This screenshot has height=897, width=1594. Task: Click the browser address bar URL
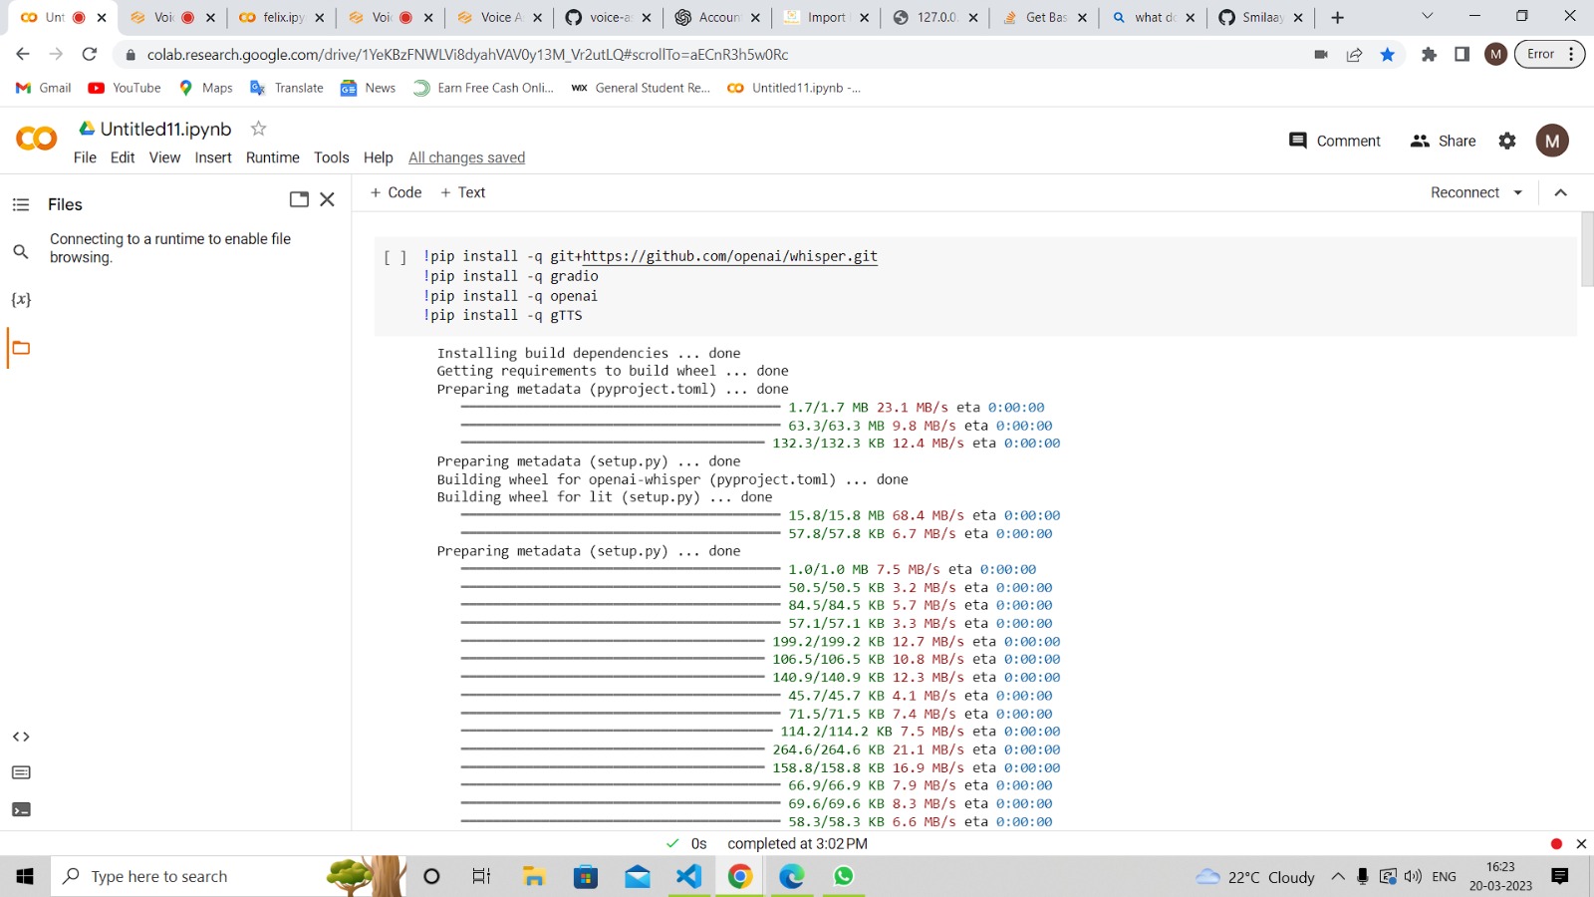467,55
